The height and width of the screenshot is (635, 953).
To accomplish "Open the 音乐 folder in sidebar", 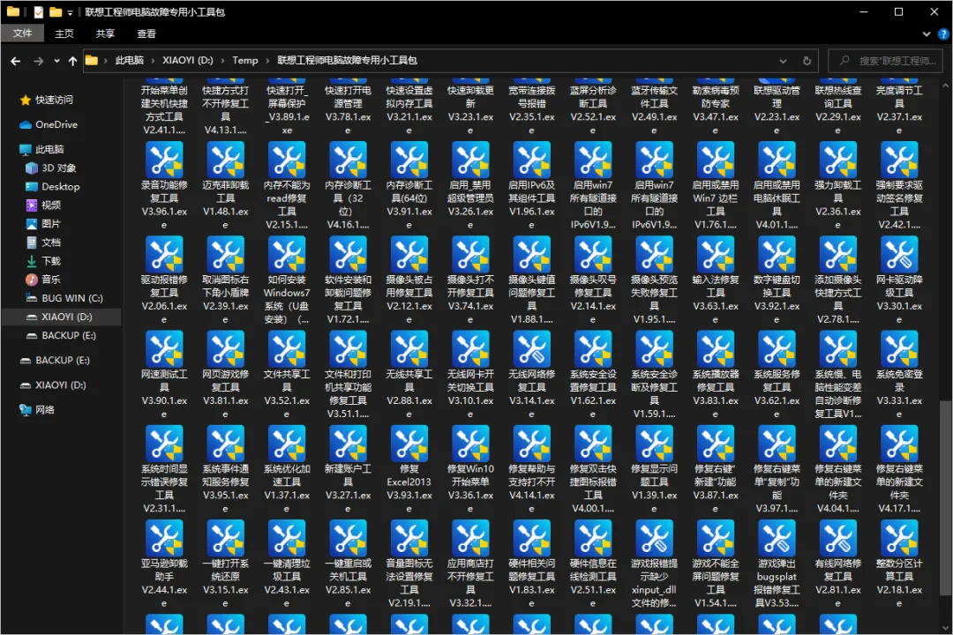I will [51, 280].
